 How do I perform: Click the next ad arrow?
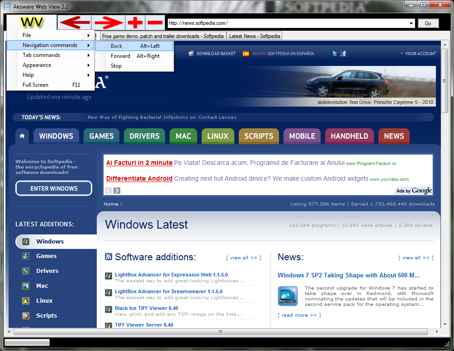pyautogui.click(x=117, y=190)
